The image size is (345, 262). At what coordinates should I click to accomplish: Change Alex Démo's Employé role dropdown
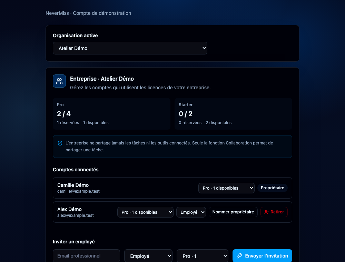pos(191,212)
